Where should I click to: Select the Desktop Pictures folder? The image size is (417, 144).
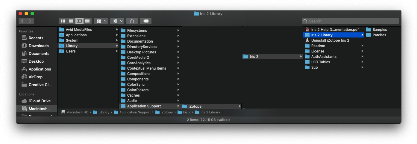[x=150, y=52]
